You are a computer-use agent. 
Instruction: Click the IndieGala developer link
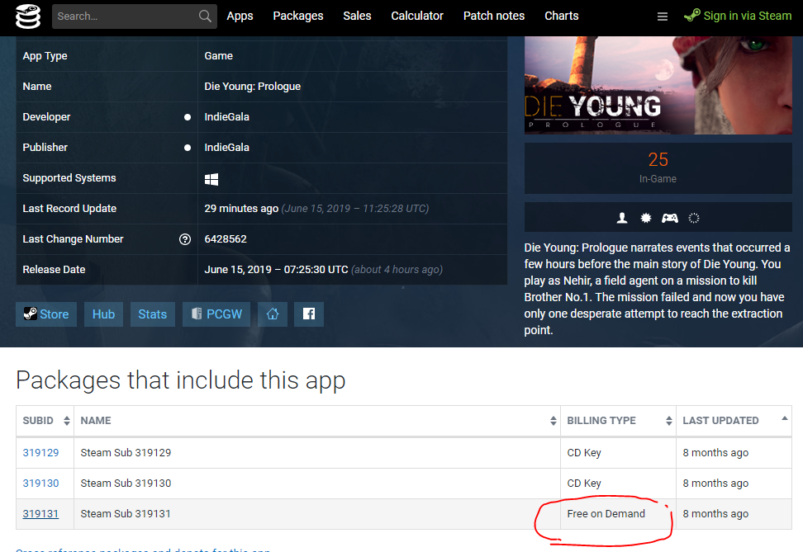point(227,117)
